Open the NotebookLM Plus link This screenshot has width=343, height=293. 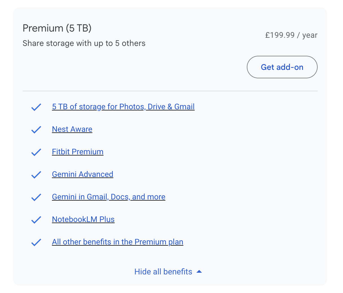[83, 219]
